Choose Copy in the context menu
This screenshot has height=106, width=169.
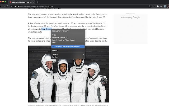pos(68,35)
